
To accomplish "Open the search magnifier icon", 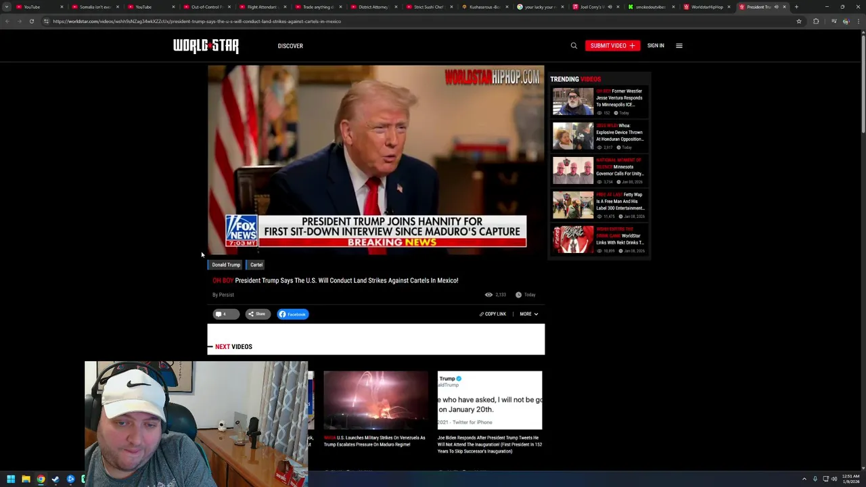I will (x=574, y=45).
